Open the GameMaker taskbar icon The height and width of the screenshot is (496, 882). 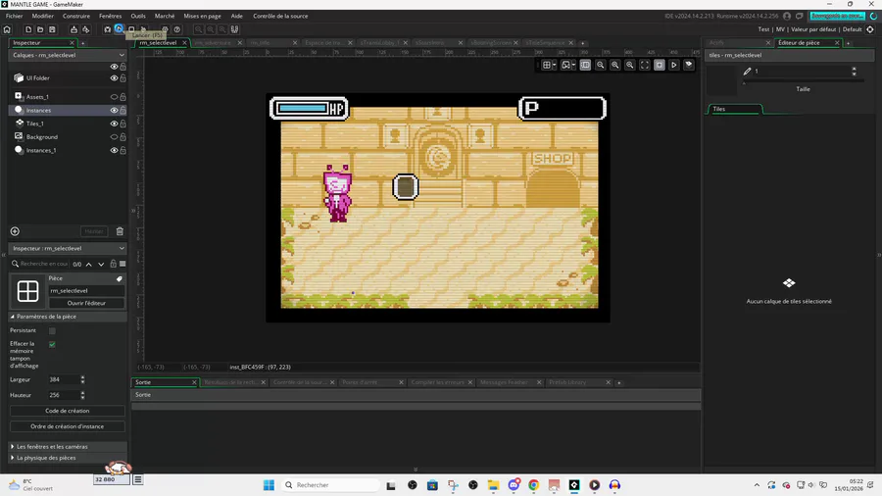point(573,485)
